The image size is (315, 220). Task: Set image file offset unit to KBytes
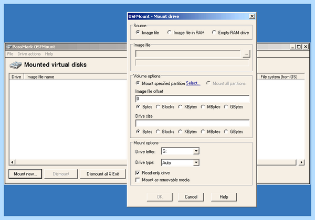coord(180,107)
